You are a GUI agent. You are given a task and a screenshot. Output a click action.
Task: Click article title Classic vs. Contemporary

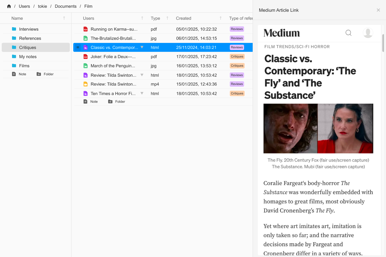pos(310,77)
